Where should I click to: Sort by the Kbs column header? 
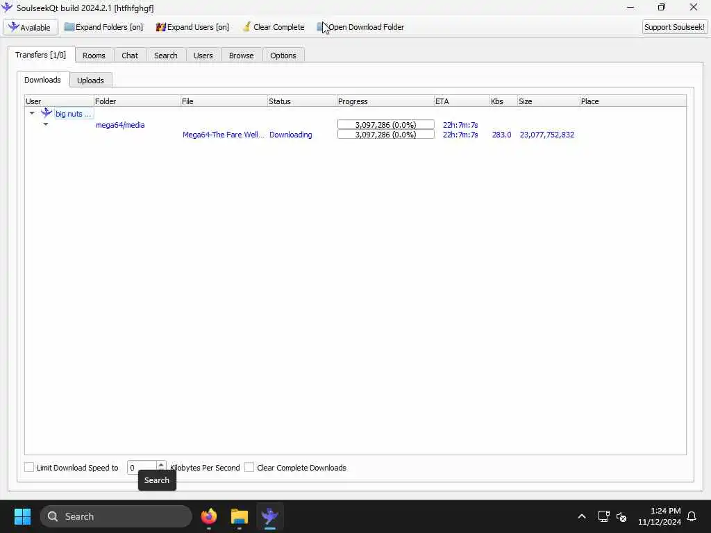503,101
